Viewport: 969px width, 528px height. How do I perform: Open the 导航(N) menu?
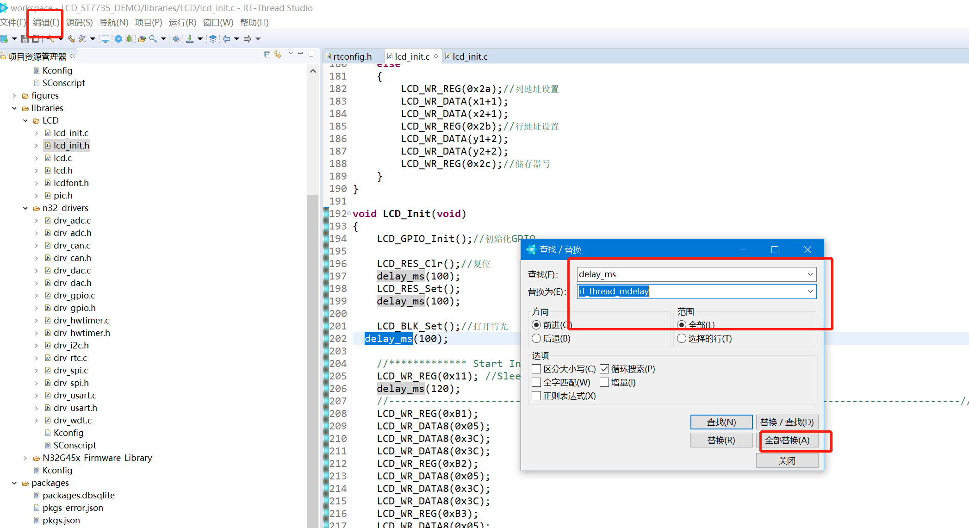pyautogui.click(x=114, y=22)
